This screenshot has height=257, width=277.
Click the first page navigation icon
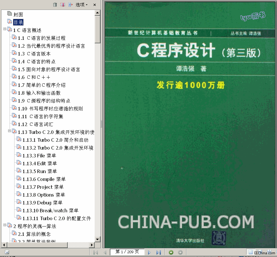pos(96,252)
